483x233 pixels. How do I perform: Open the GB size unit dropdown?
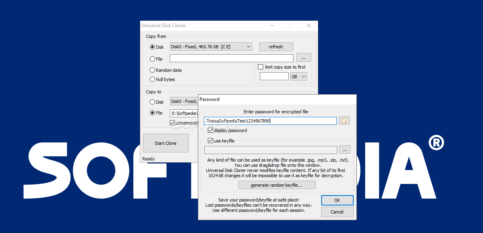click(x=299, y=77)
